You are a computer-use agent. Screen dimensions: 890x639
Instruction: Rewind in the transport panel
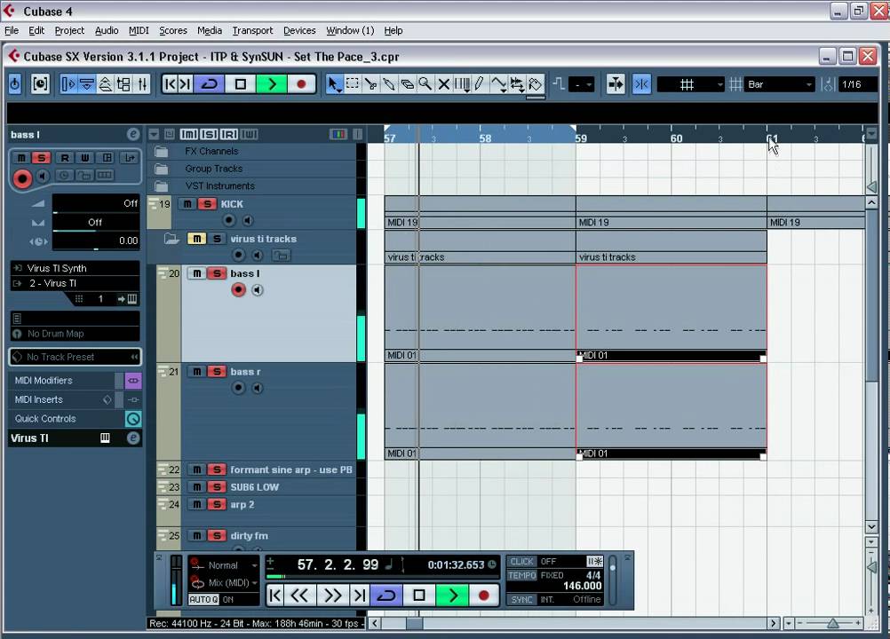point(298,596)
